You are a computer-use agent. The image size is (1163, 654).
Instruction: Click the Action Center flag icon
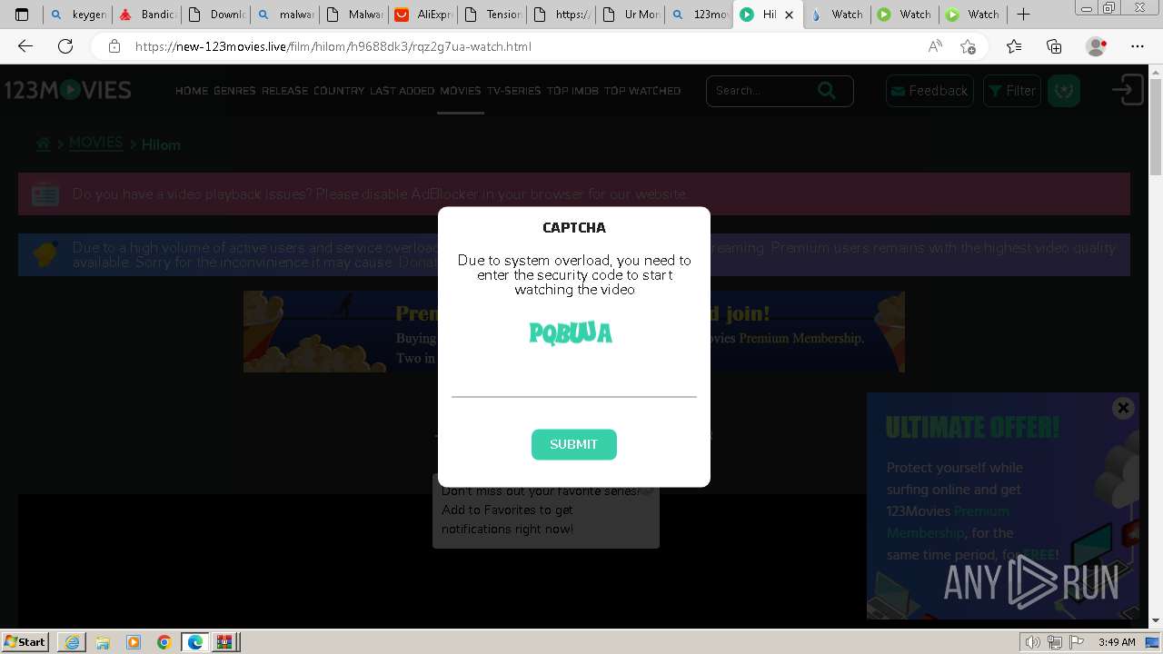(x=1077, y=642)
